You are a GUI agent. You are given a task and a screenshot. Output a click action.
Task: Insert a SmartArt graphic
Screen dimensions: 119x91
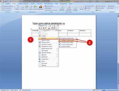pyautogui.click(x=35, y=8)
